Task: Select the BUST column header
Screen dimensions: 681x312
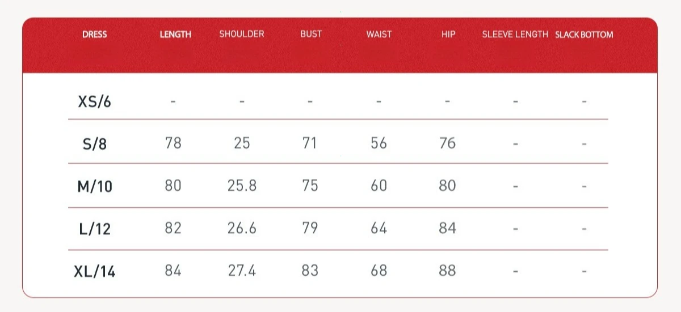Action: [x=311, y=34]
